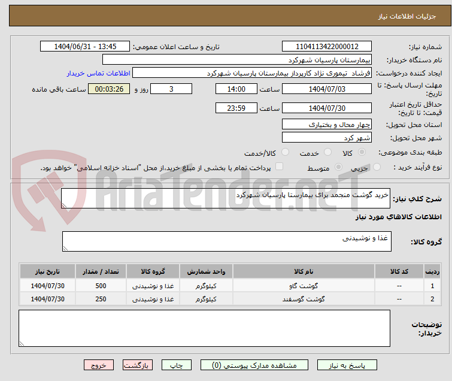Click the گوشت گوسفند item name cell
The width and height of the screenshot is (452, 381).
click(304, 299)
